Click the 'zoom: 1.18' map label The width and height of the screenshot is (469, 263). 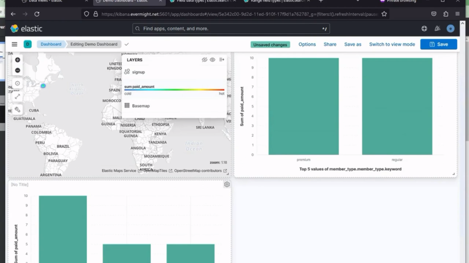click(218, 162)
